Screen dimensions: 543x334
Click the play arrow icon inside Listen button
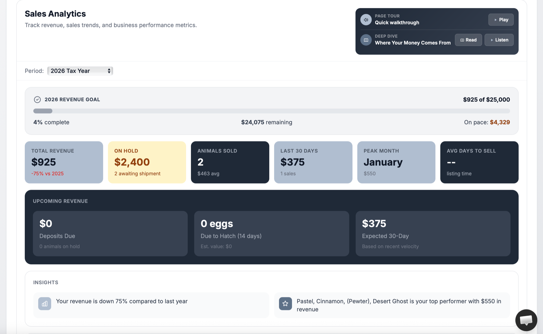492,40
